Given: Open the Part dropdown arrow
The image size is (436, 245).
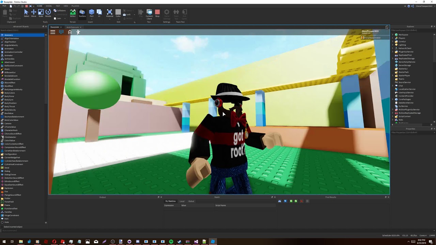Looking at the screenshot, I should (x=92, y=18).
